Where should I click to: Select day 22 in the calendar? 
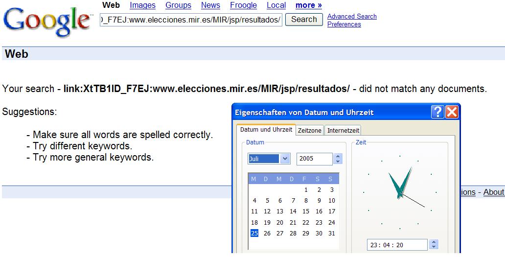pyautogui.click(x=306, y=223)
